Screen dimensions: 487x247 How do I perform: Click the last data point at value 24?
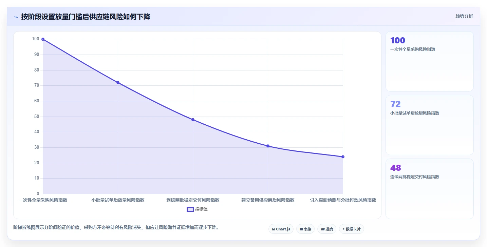click(x=343, y=157)
